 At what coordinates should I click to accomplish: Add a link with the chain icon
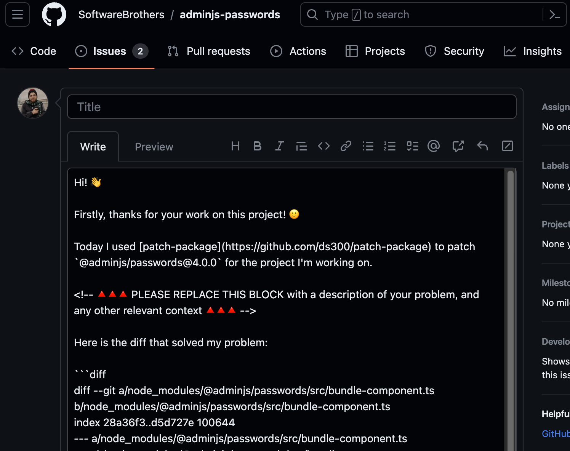tap(346, 146)
